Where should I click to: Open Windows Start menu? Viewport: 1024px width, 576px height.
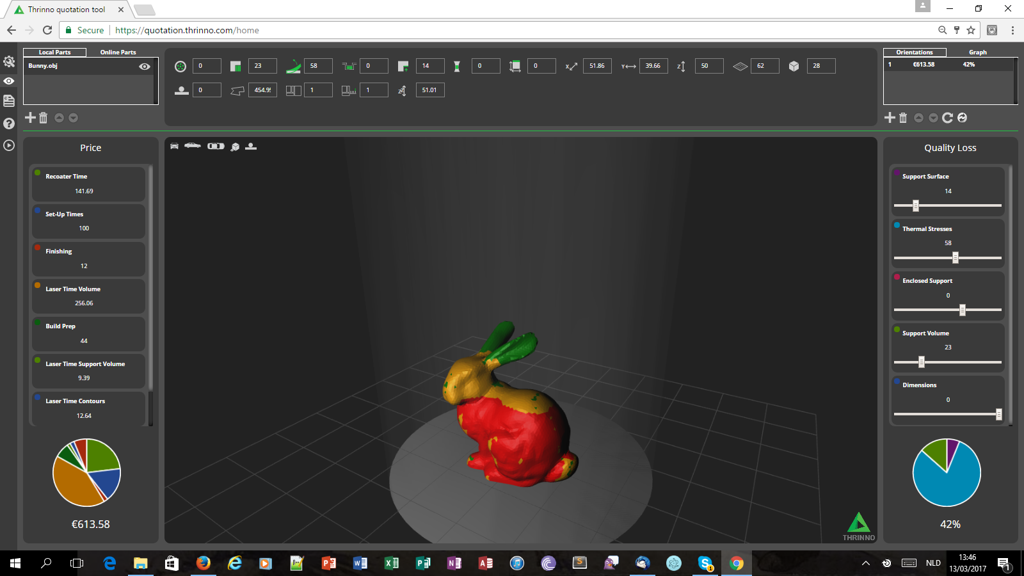click(x=15, y=563)
